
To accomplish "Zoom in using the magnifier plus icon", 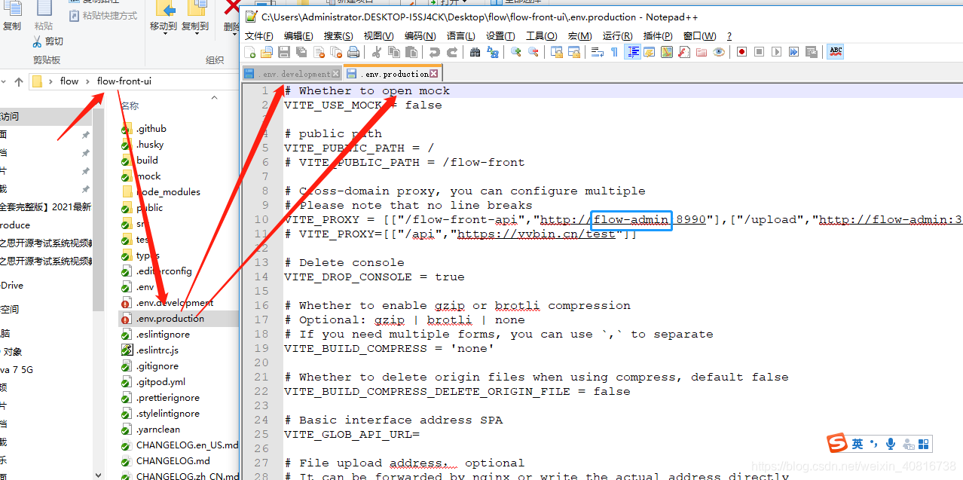I will click(x=516, y=52).
